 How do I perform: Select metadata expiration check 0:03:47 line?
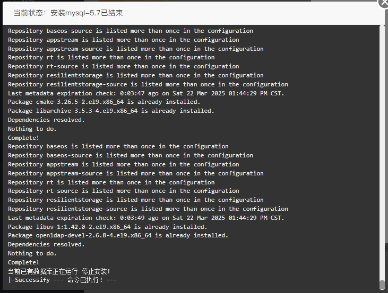click(x=146, y=93)
